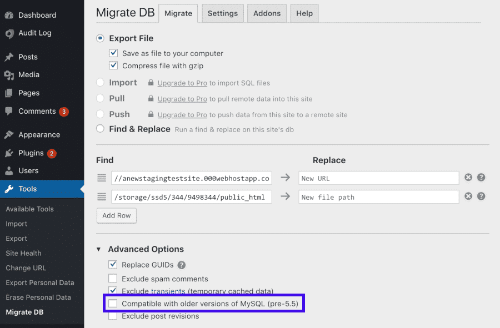Uncheck Compress file with gzip
This screenshot has height=328, width=500.
coord(113,65)
